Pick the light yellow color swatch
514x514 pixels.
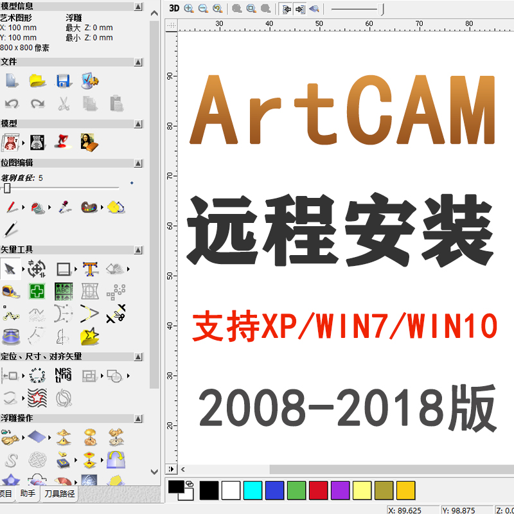click(x=362, y=490)
